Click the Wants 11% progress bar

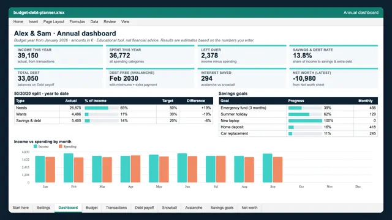[102, 114]
